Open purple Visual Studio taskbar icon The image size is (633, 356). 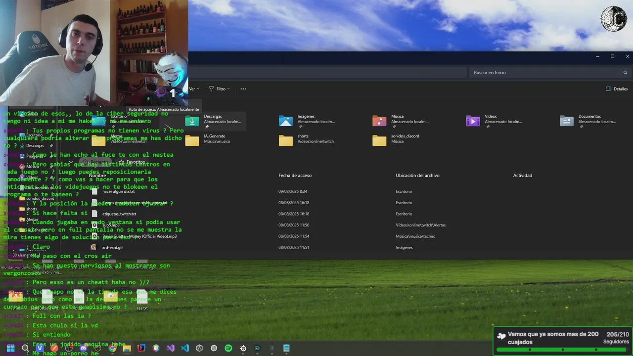[x=171, y=348]
